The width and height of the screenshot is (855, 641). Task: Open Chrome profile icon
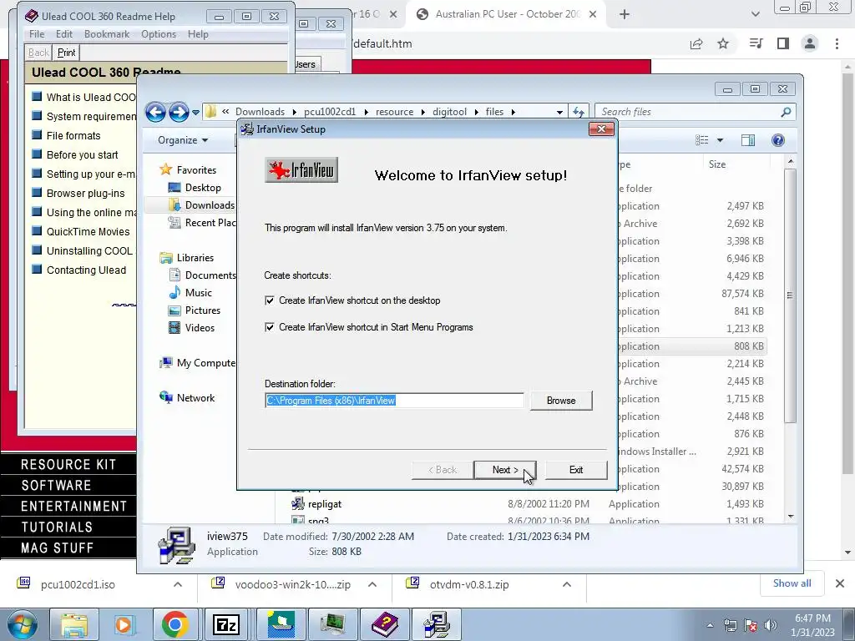[x=810, y=43]
